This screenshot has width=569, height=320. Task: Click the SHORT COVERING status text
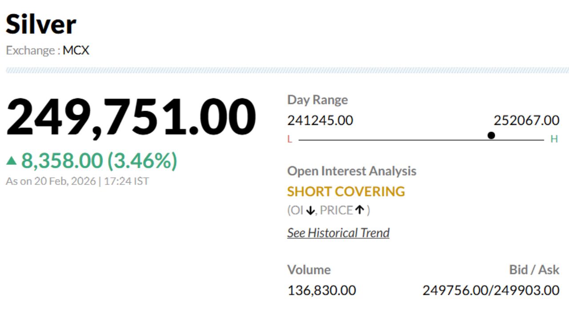[346, 192]
